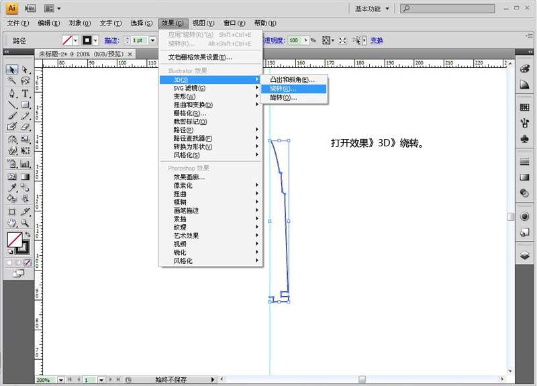Close the 未标题-2 document tab
The width and height of the screenshot is (537, 386).
(x=130, y=54)
